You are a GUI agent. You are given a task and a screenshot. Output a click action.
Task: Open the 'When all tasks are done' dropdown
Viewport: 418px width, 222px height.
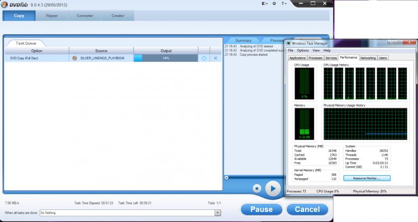coord(217,212)
